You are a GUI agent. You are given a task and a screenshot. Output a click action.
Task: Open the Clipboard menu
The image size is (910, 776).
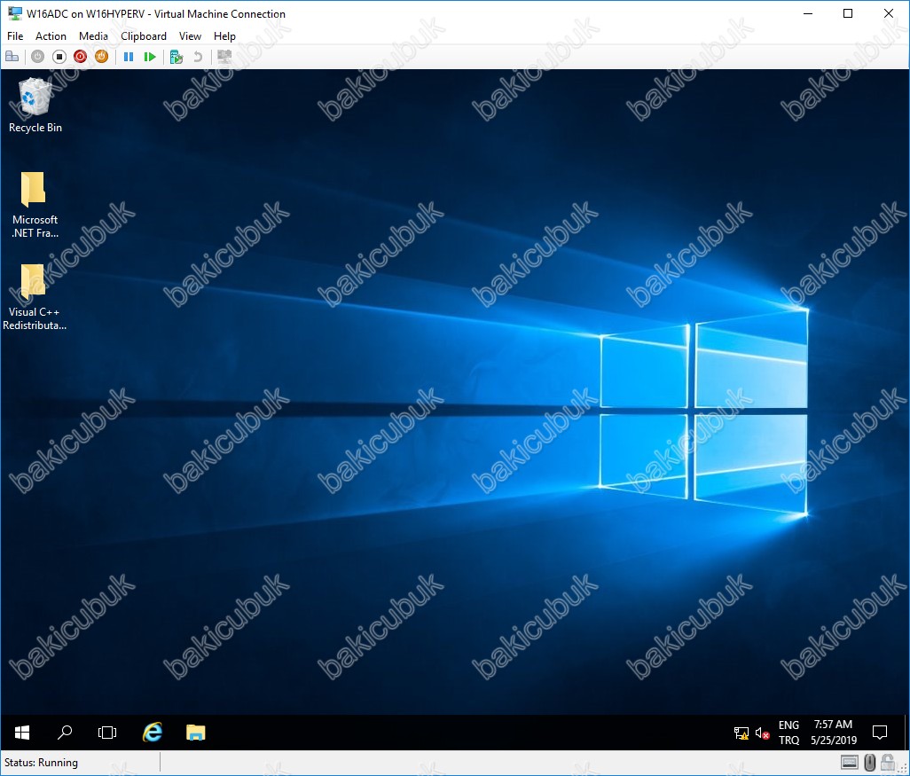(x=144, y=36)
